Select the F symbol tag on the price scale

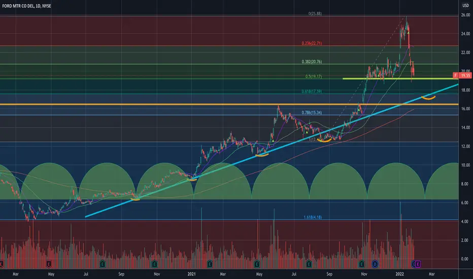point(456,76)
